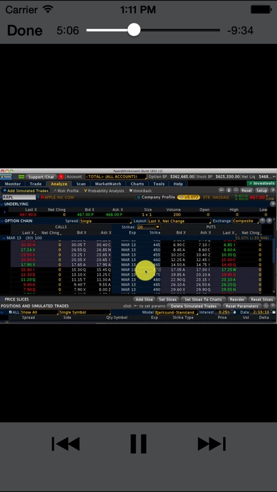Click the Set Slices button

coord(168,299)
